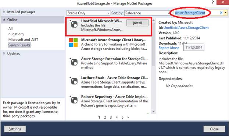Click the results list scroll up arrow
229x137 pixels.
click(x=153, y=20)
